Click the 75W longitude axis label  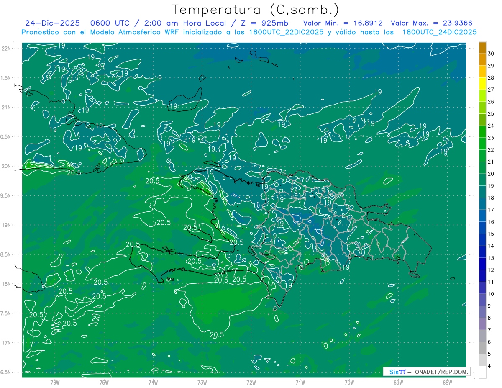click(104, 383)
